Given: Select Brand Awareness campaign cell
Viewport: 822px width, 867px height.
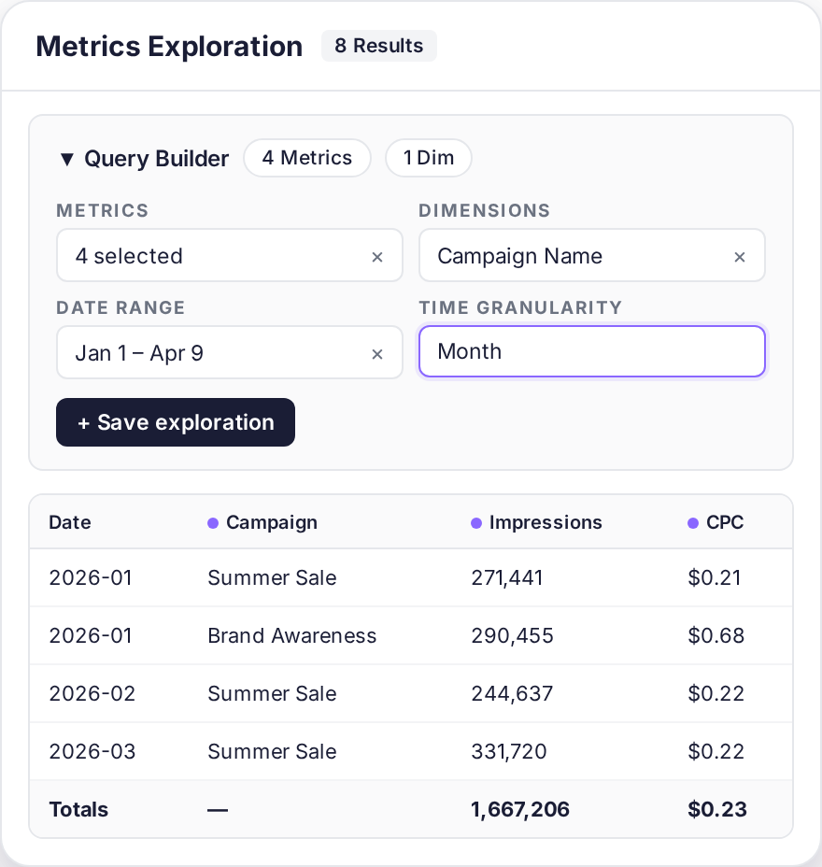Looking at the screenshot, I should click(x=291, y=636).
